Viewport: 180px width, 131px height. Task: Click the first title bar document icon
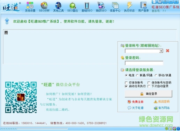154,2
